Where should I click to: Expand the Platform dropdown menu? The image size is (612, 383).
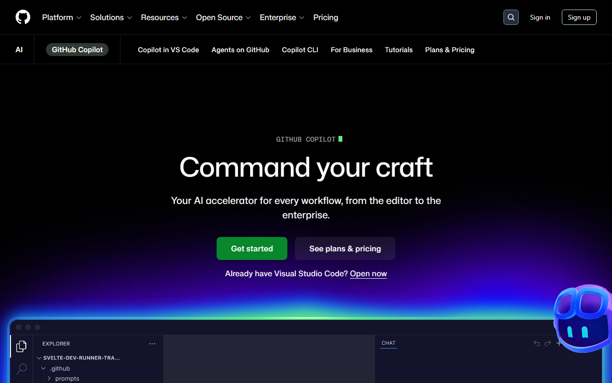[62, 17]
